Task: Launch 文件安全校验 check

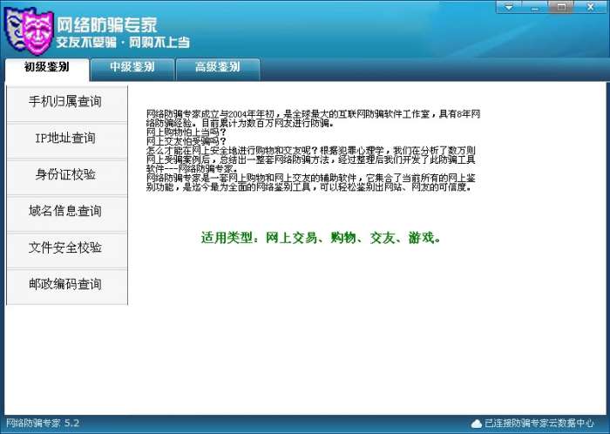Action: (x=67, y=249)
